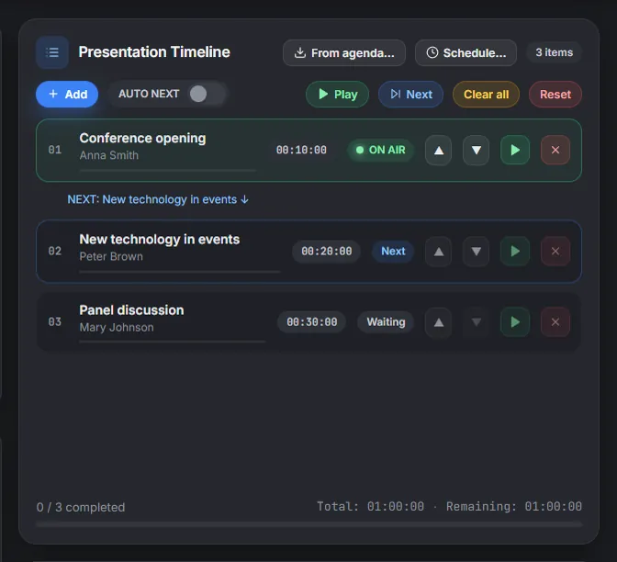This screenshot has width=617, height=562.
Task: Play the Panel discussion item
Action: 515,322
